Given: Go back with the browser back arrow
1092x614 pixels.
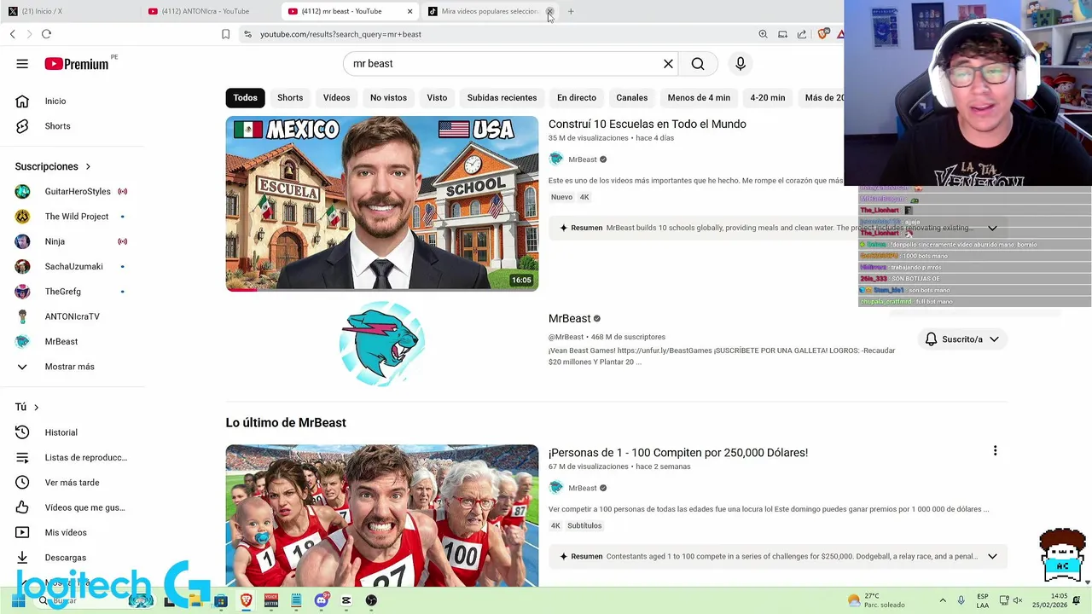Looking at the screenshot, I should (12, 34).
